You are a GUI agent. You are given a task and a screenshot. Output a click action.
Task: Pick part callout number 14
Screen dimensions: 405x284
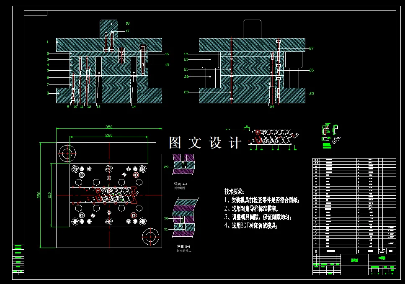(134, 107)
